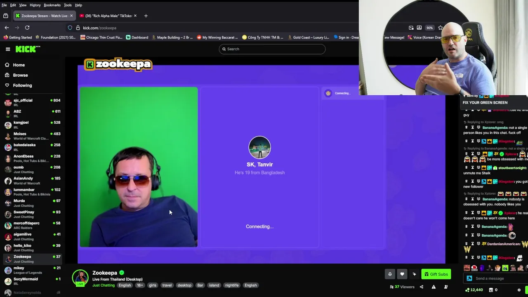Image resolution: width=528 pixels, height=297 pixels.
Task: Close the Zookeepa Stream tab
Action: tap(71, 16)
